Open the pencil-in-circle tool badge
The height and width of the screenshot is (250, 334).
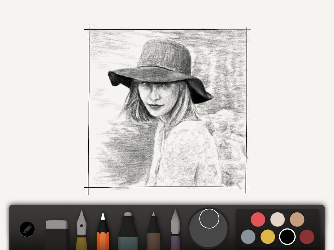point(27,229)
